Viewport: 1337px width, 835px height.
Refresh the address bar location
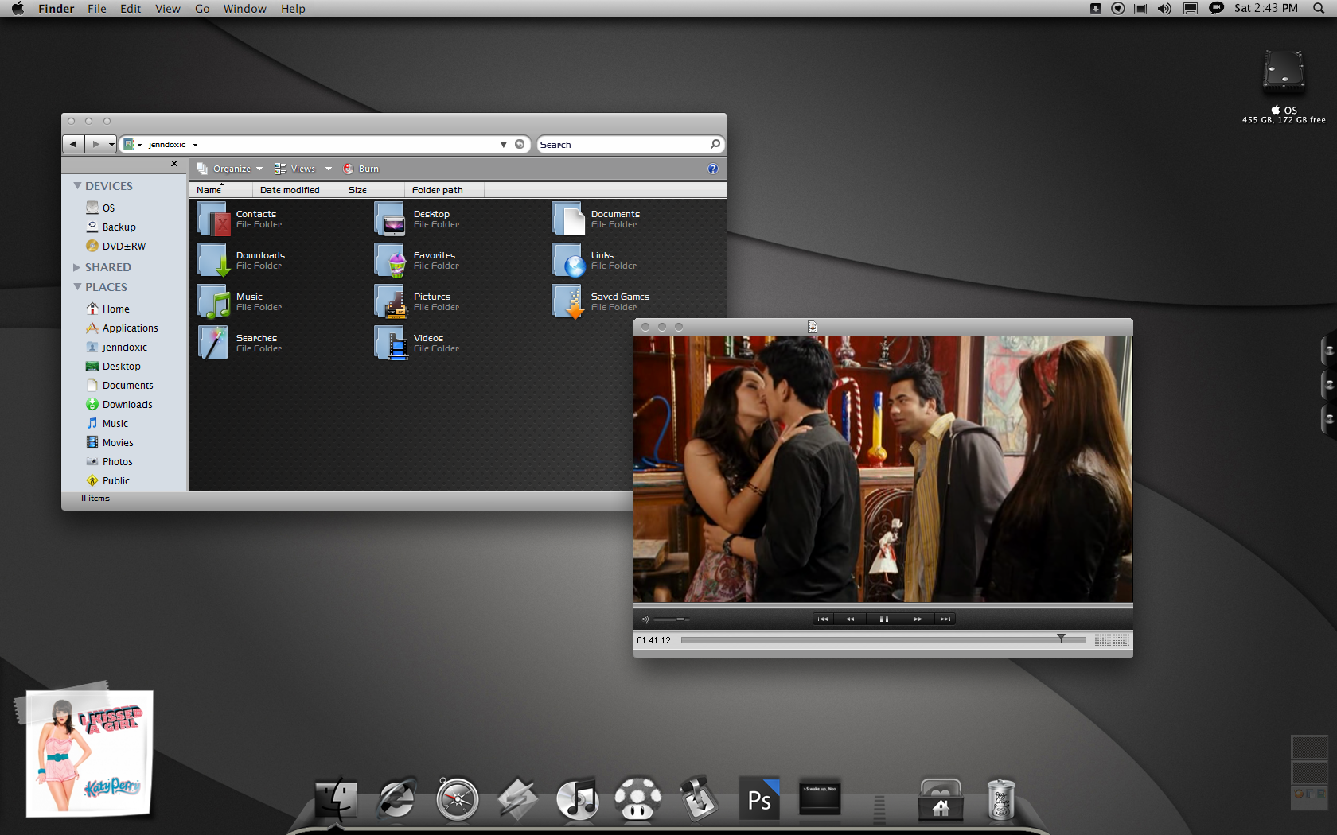pos(520,144)
